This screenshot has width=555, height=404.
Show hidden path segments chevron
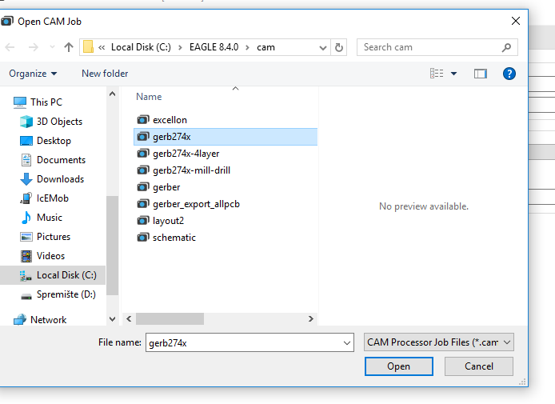[102, 47]
